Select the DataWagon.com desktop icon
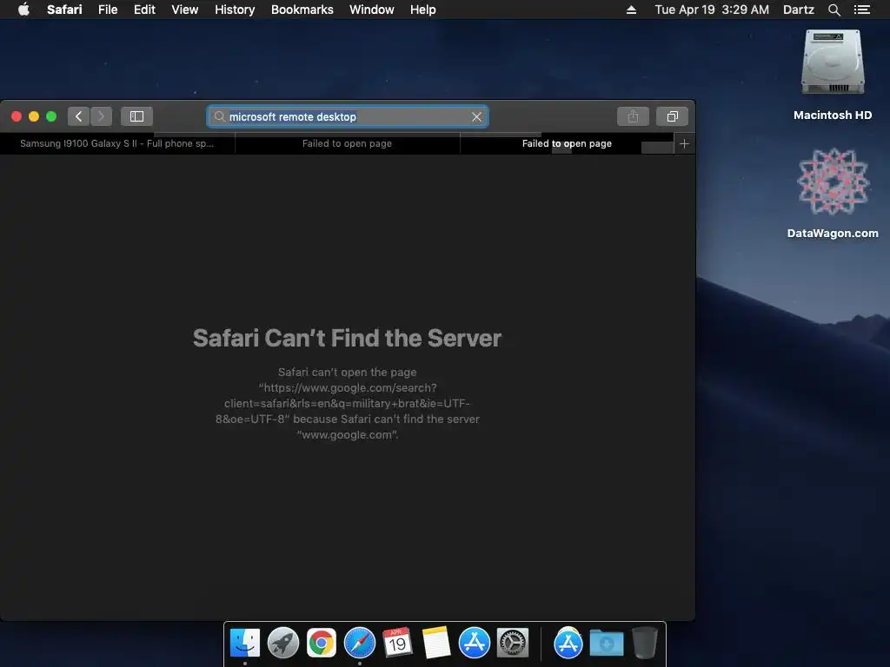The image size is (890, 667). [x=833, y=193]
